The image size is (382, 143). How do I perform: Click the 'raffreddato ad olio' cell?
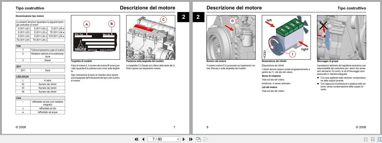click(47, 108)
